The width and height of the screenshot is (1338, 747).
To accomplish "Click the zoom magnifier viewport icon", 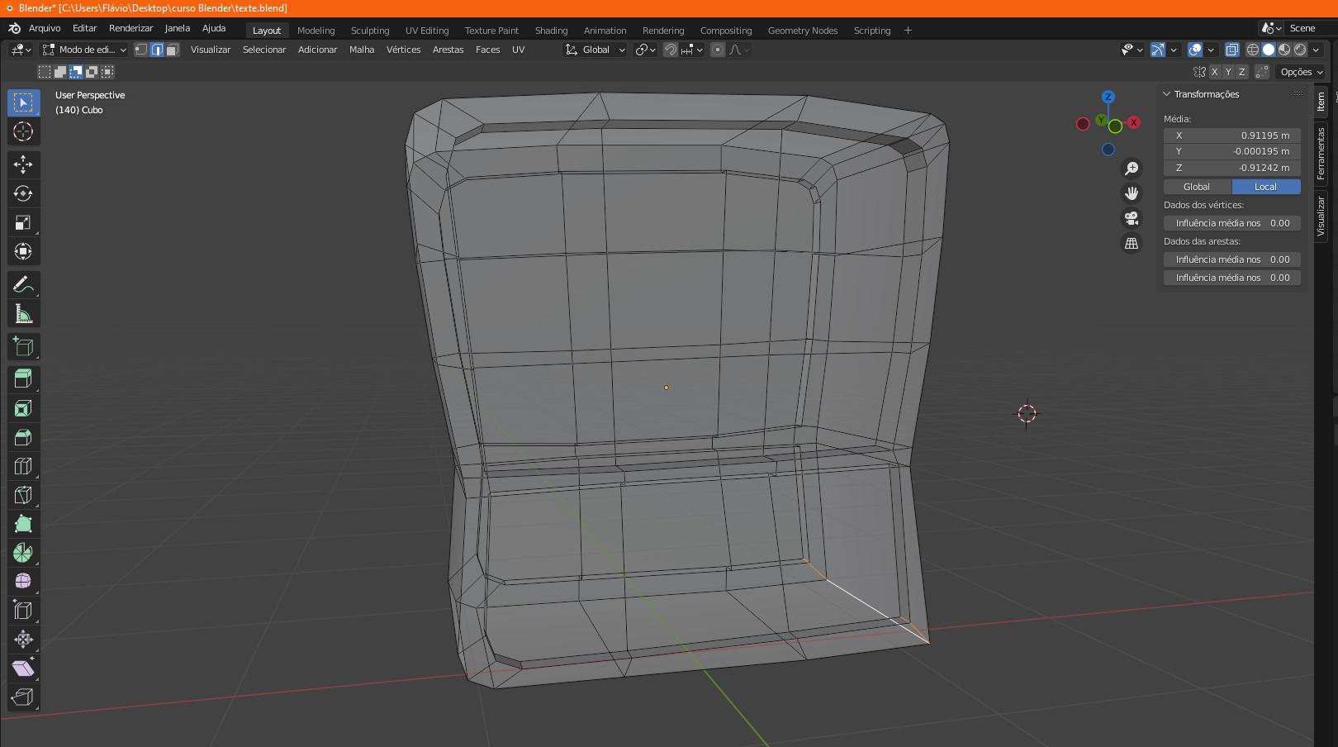I will 1132,169.
